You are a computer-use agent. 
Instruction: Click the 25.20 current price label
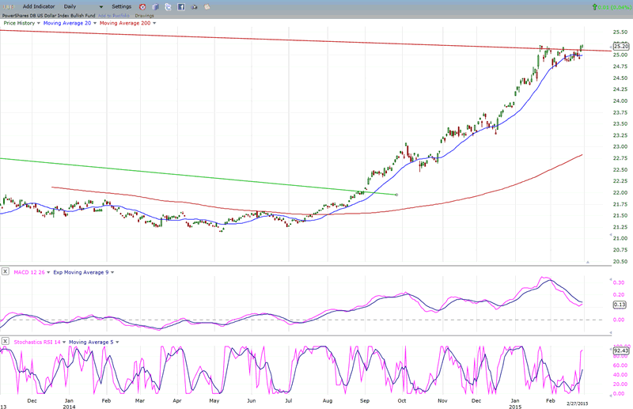click(x=620, y=47)
